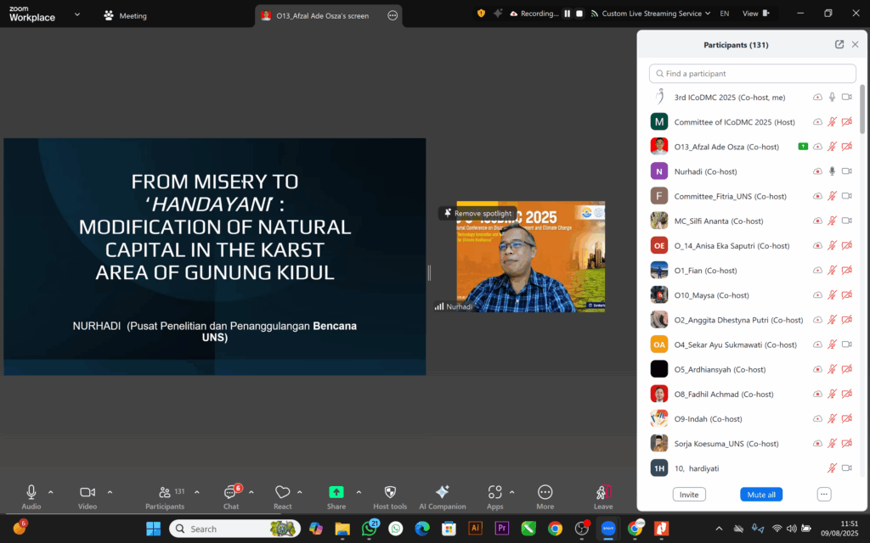Click the React heart icon

pyautogui.click(x=283, y=493)
